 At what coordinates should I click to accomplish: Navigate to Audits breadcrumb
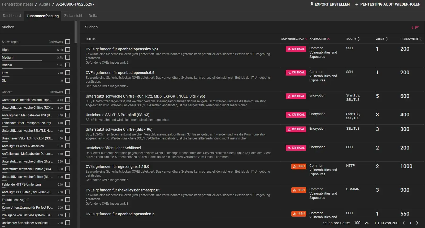tap(45, 4)
